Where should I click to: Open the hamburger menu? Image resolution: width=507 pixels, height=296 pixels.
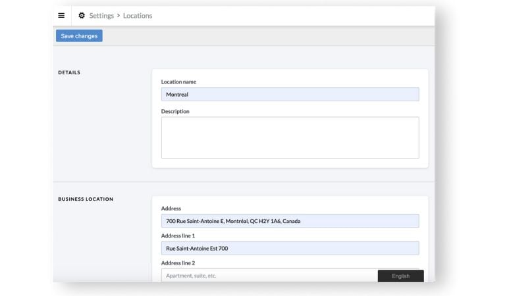(61, 16)
